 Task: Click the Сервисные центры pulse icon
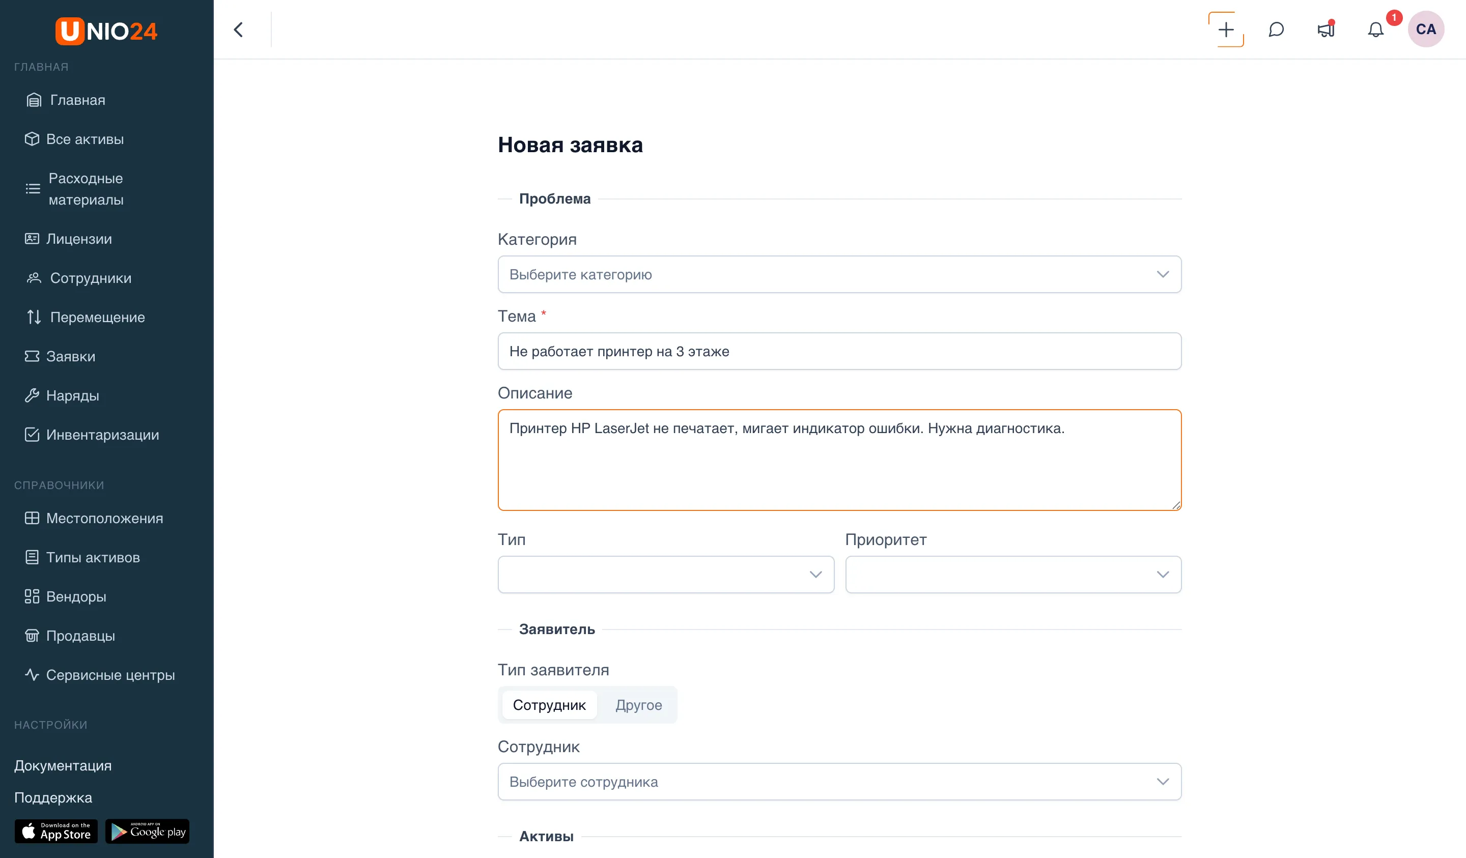32,675
